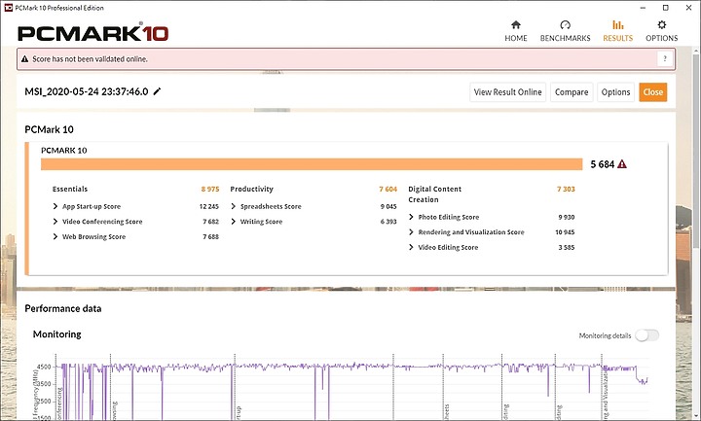Click the Video Conferencing value 7 682
The width and height of the screenshot is (701, 421).
[x=210, y=222]
